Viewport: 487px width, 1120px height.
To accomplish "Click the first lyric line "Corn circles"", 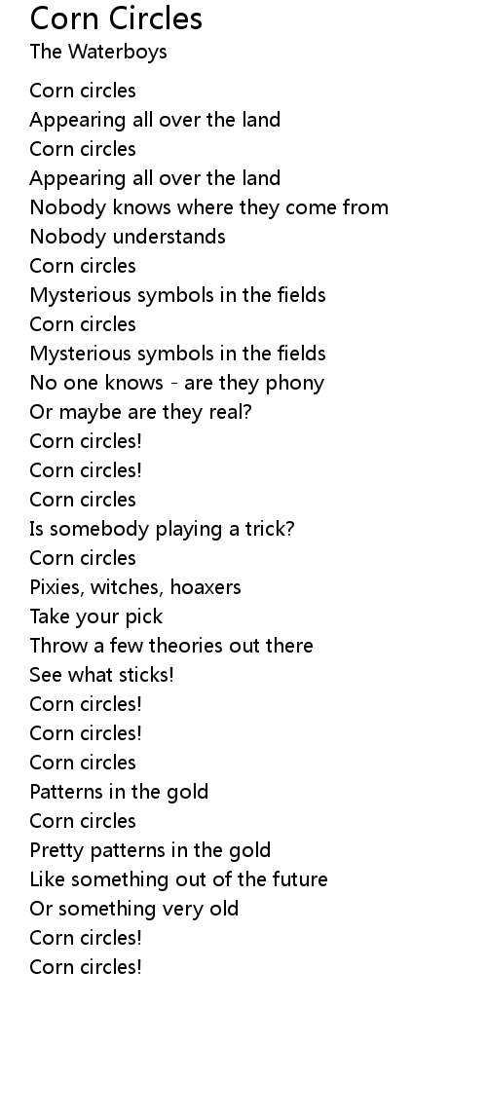I will [x=83, y=91].
